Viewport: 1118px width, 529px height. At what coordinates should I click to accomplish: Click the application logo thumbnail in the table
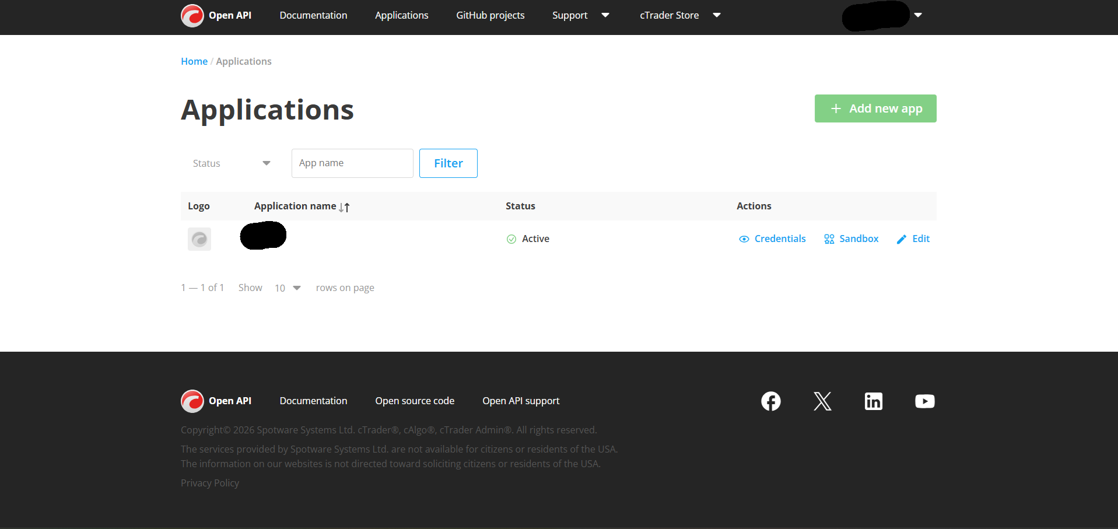point(199,239)
